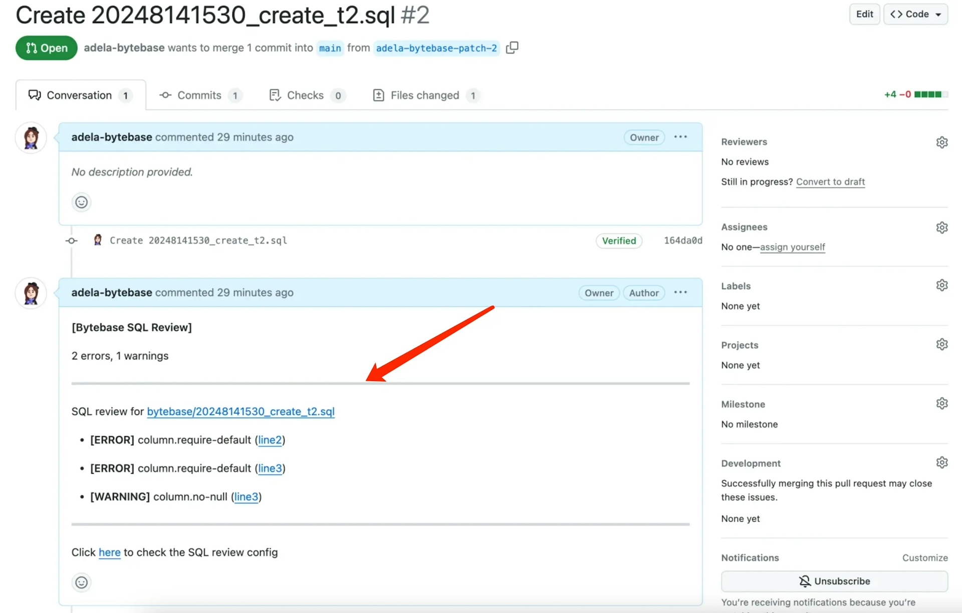Click the Conversation tab icon
The image size is (962, 613).
click(35, 95)
